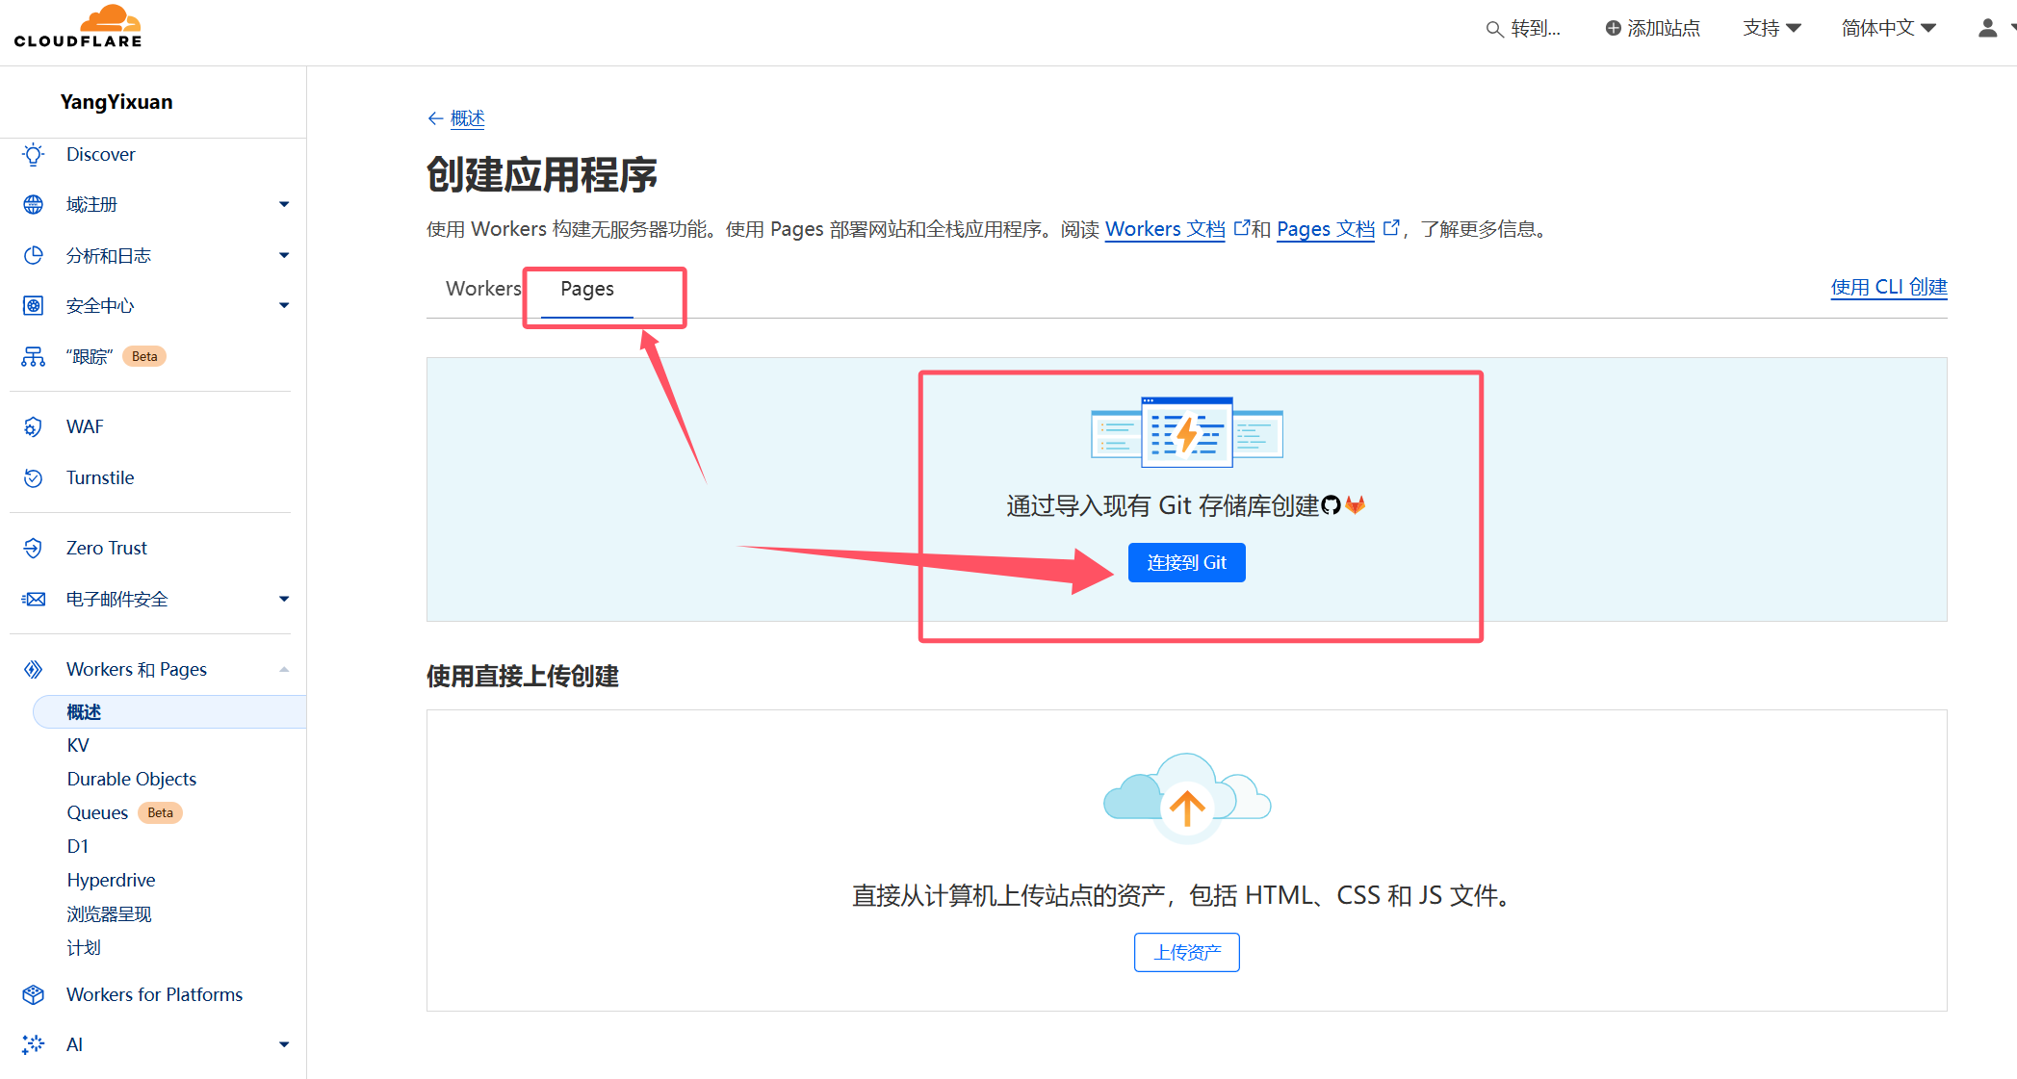
Task: Expand the 电子邮件安全 sidebar menu
Action: [284, 599]
